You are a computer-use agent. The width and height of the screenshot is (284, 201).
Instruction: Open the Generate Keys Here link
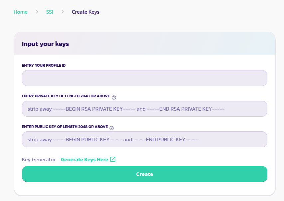84,160
